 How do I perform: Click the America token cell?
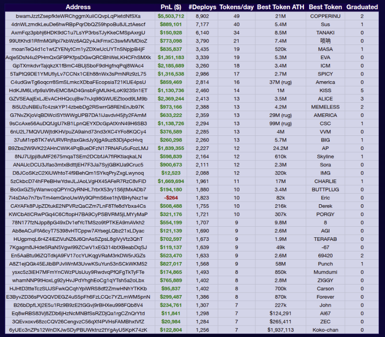coord(325,82)
